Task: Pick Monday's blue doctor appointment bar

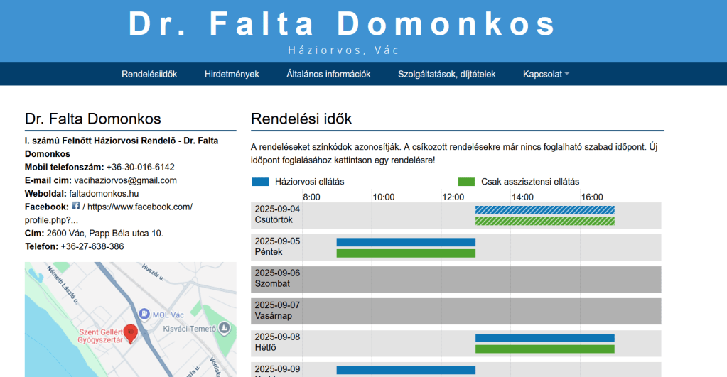Action: [544, 338]
